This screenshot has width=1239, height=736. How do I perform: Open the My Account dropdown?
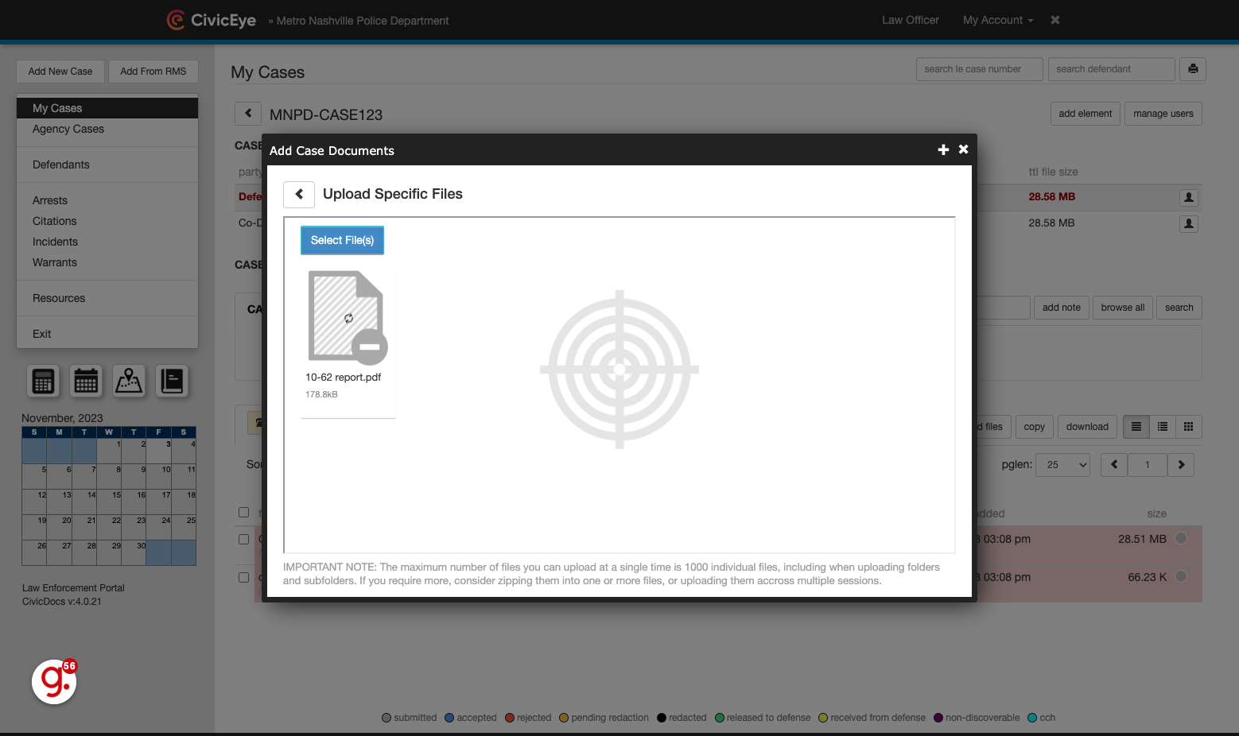[x=998, y=20]
